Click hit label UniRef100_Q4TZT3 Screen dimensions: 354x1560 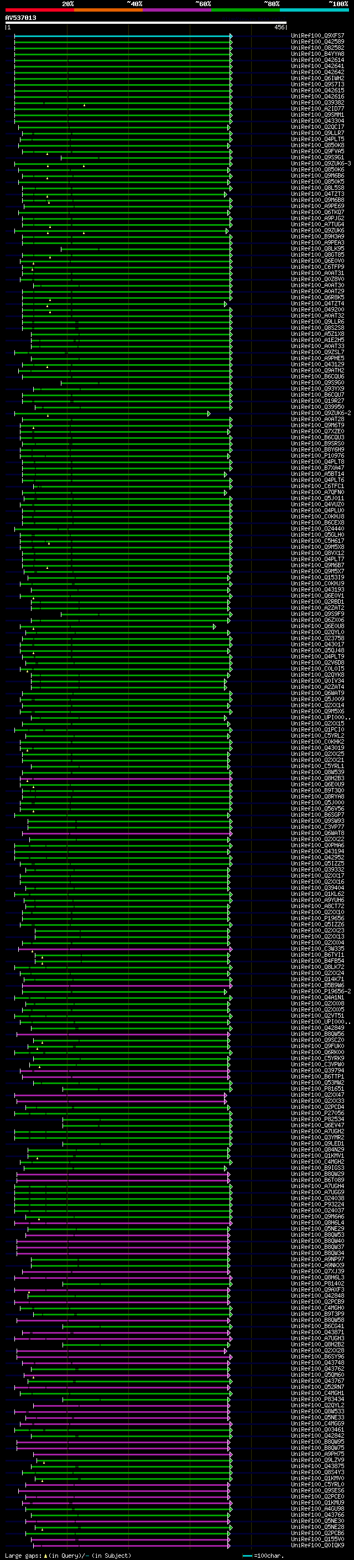pyautogui.click(x=317, y=194)
